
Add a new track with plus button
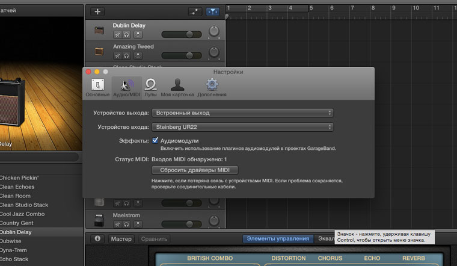[x=97, y=11]
